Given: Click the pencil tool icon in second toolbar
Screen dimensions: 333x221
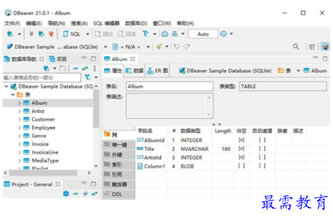Looking at the screenshot, I should (x=159, y=47).
